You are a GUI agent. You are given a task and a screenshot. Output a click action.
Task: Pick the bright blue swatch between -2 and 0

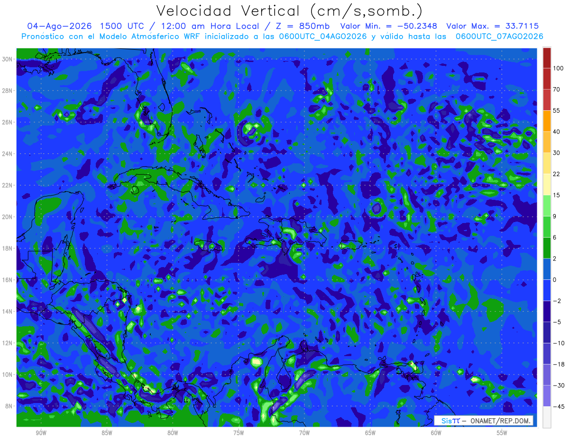click(547, 290)
